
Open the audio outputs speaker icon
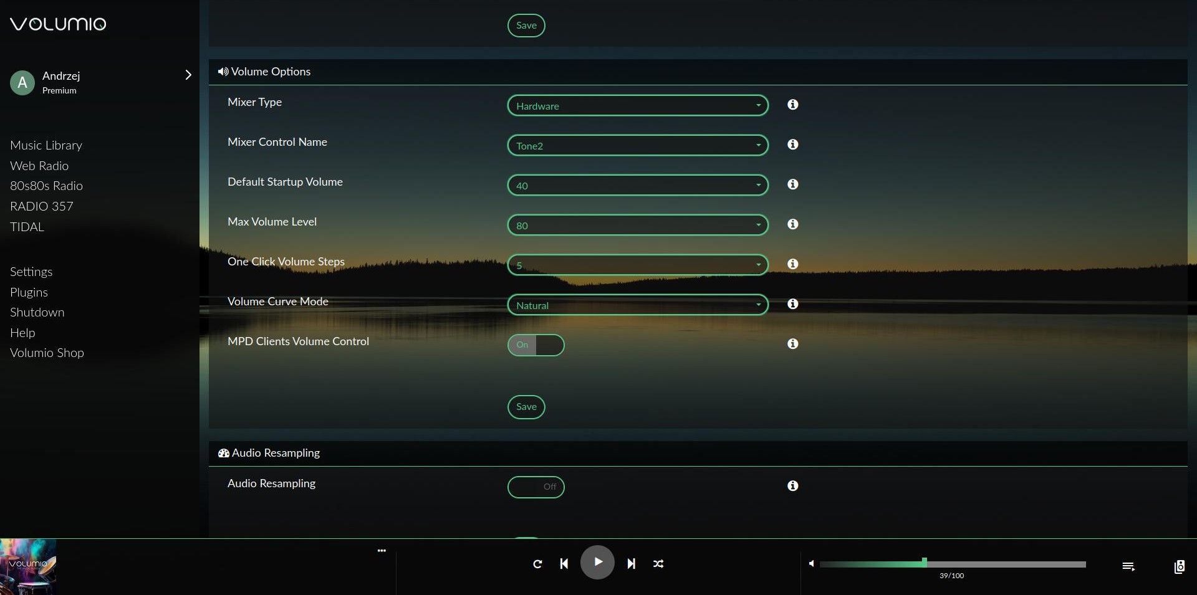pos(1179,566)
